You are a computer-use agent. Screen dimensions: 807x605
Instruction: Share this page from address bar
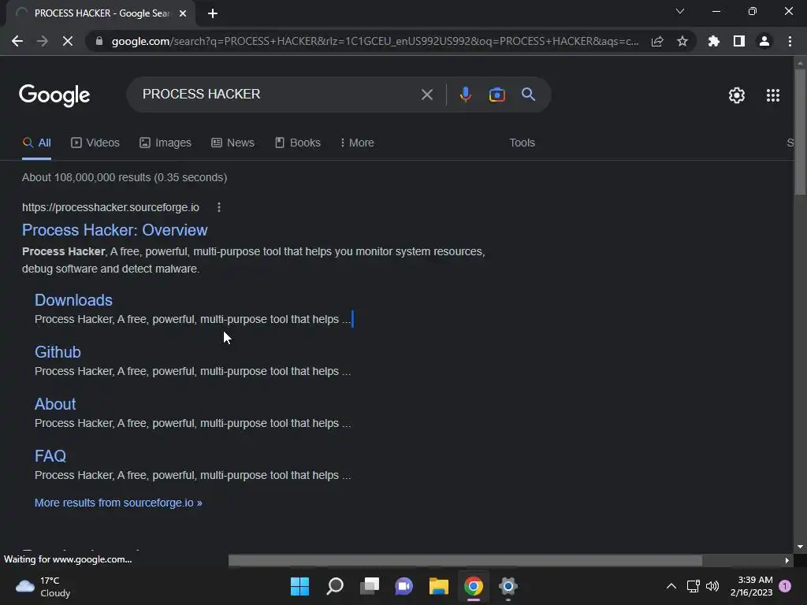(x=657, y=41)
